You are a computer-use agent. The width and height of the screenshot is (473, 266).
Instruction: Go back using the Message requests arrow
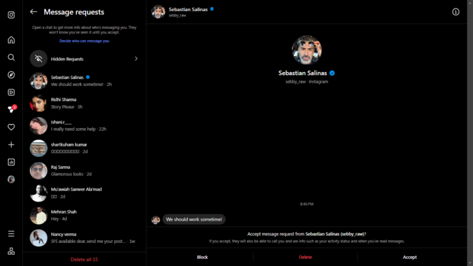pos(34,12)
